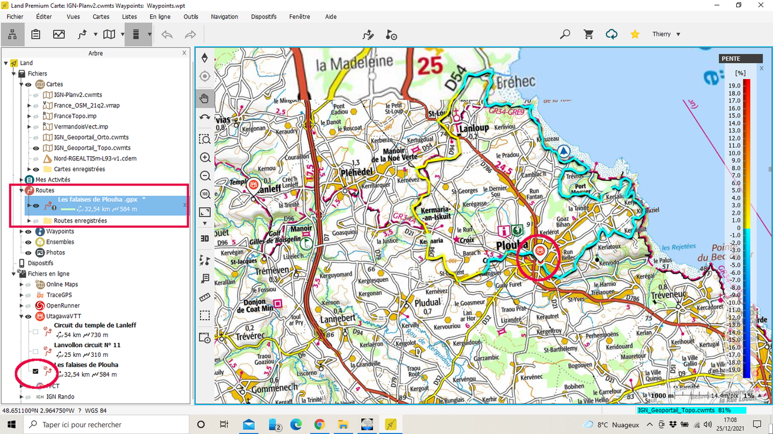Image resolution: width=773 pixels, height=434 pixels.
Task: Show the IGN_Geoportail_Orto.cwmts layer
Action: coord(36,137)
